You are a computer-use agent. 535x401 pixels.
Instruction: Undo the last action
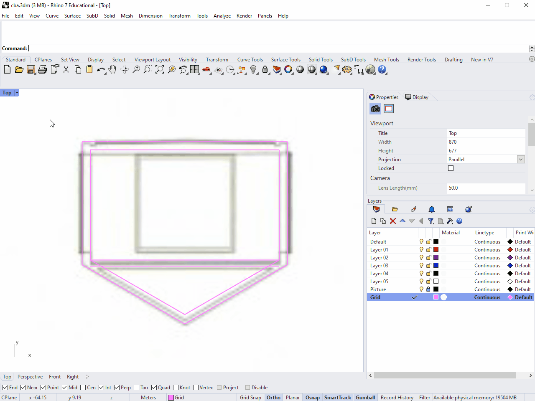[101, 70]
